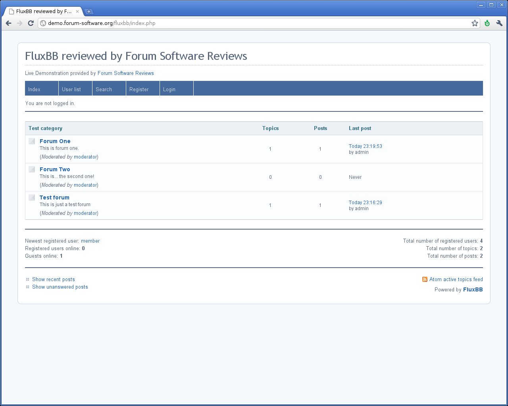Open the Forum One link
Viewport: 508px width, 406px height.
click(x=55, y=141)
